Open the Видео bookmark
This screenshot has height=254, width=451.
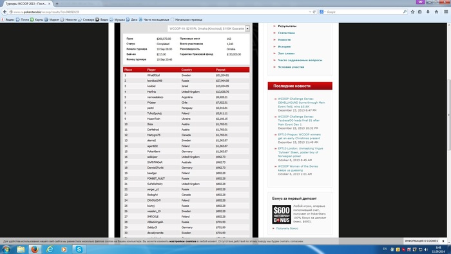(x=102, y=19)
